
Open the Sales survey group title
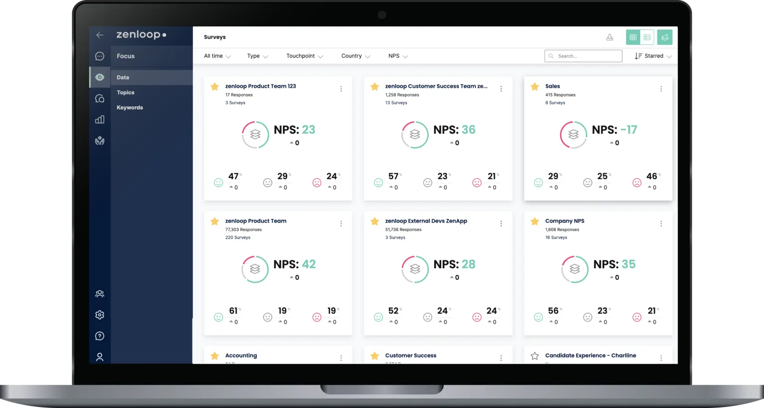point(553,86)
